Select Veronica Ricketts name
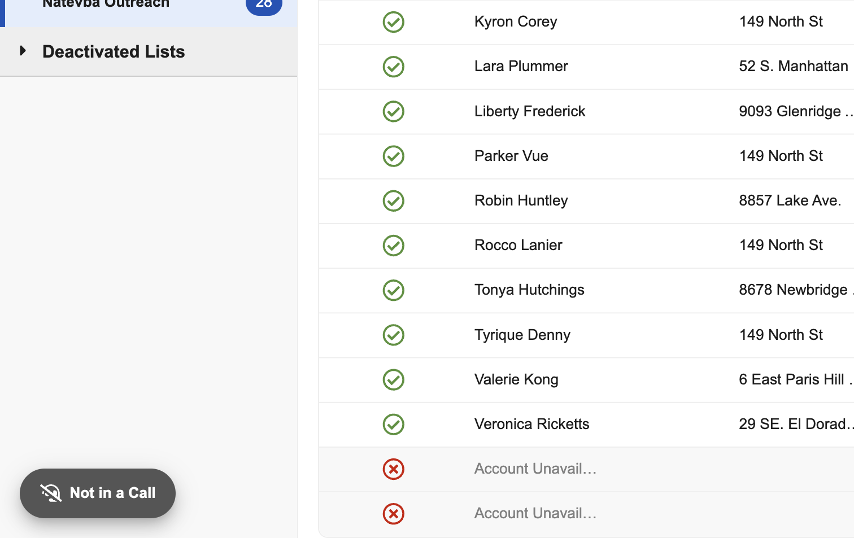The image size is (854, 538). click(x=531, y=424)
